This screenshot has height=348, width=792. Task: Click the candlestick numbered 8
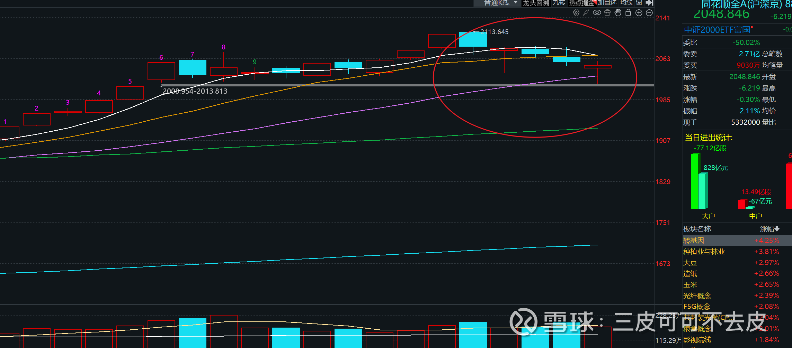click(x=224, y=71)
